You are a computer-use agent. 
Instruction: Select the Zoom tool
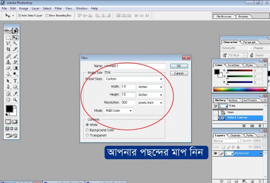15,100
